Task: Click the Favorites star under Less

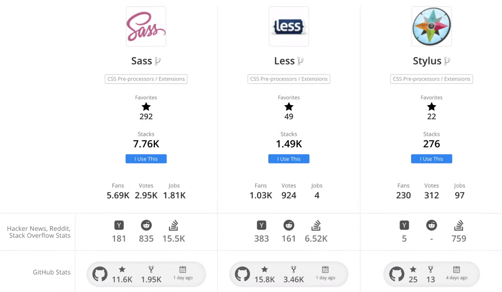Action: (289, 107)
